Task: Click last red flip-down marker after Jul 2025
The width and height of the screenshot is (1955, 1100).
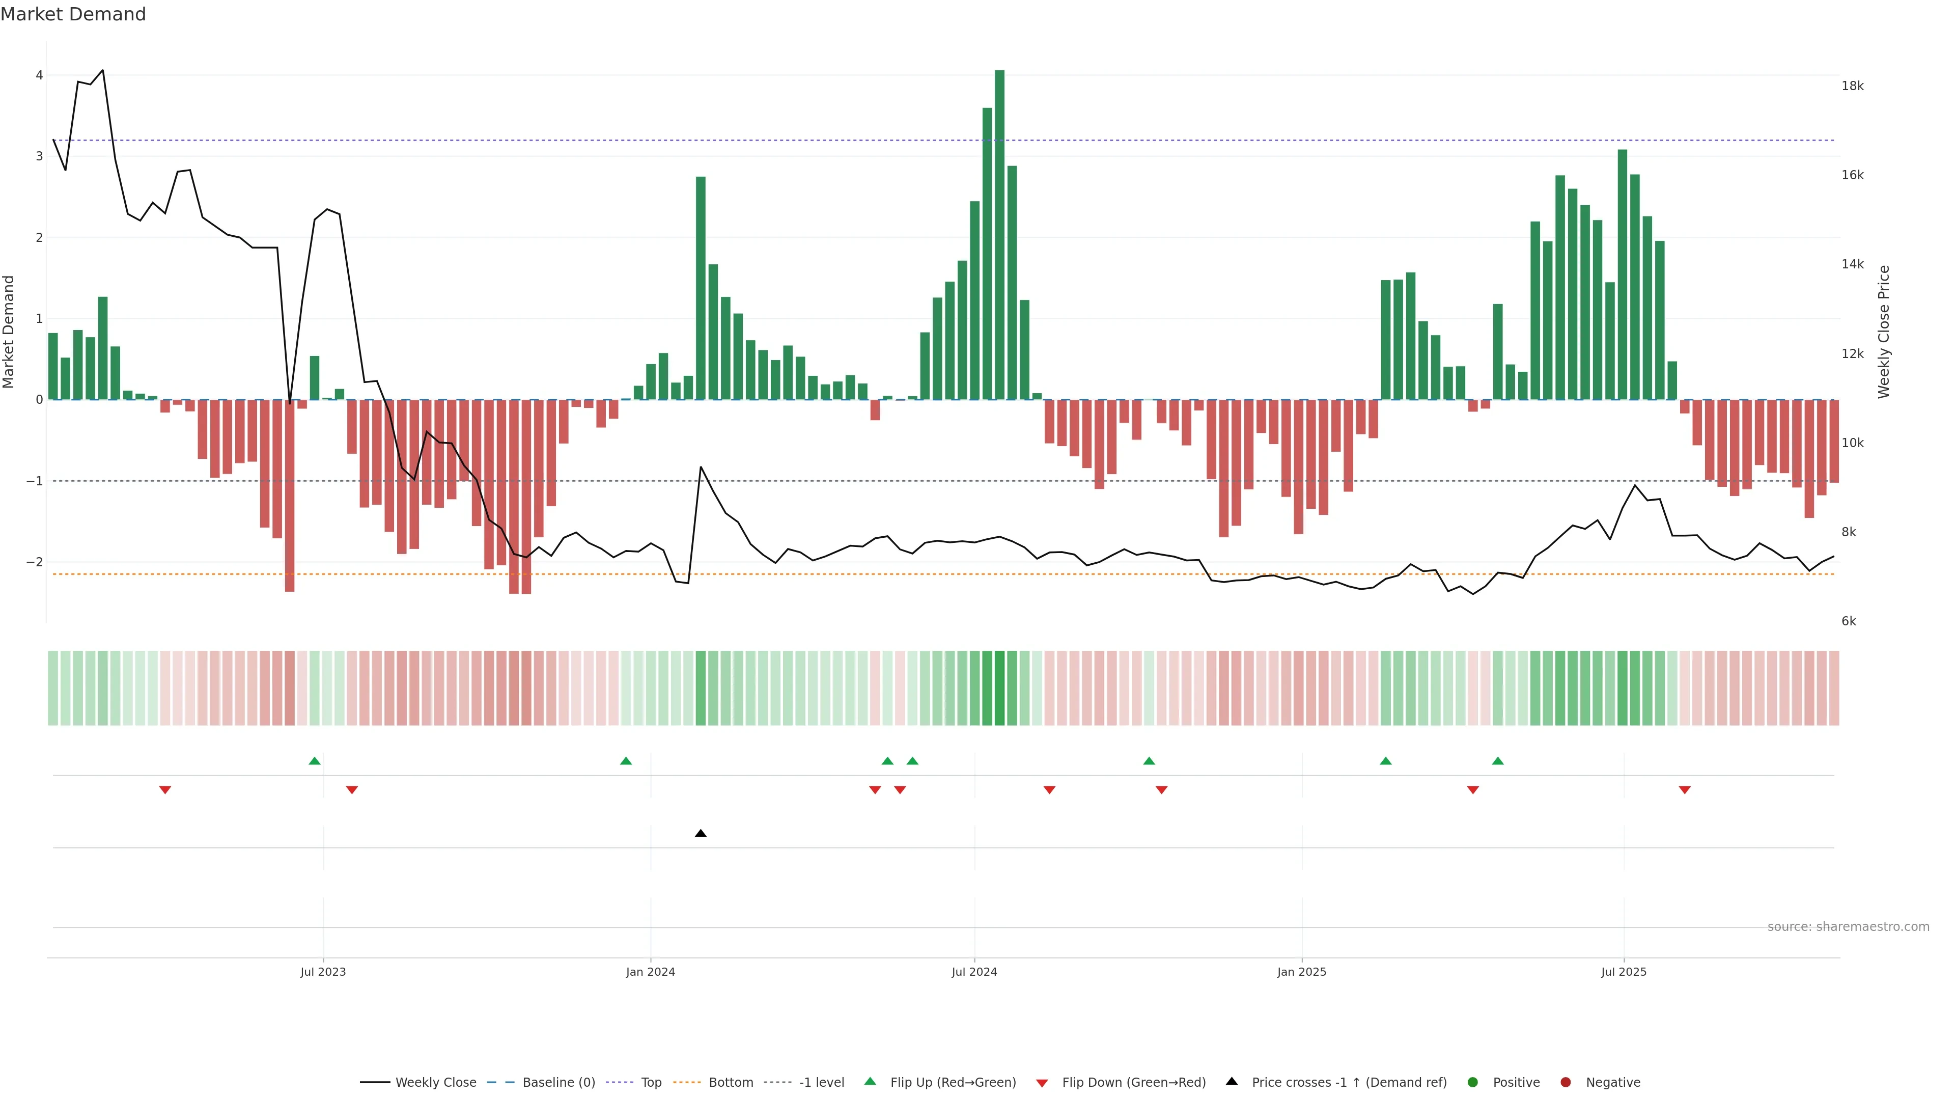Action: [x=1685, y=790]
